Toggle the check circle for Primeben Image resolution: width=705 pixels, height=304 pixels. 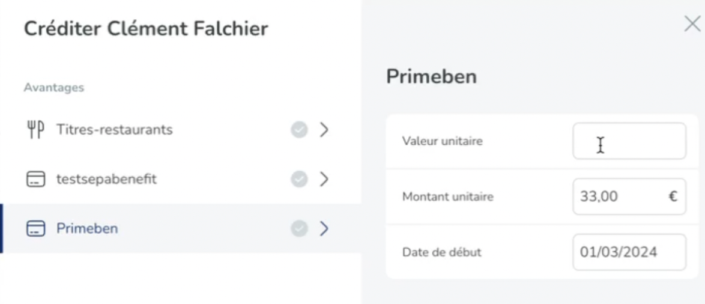[x=299, y=228]
